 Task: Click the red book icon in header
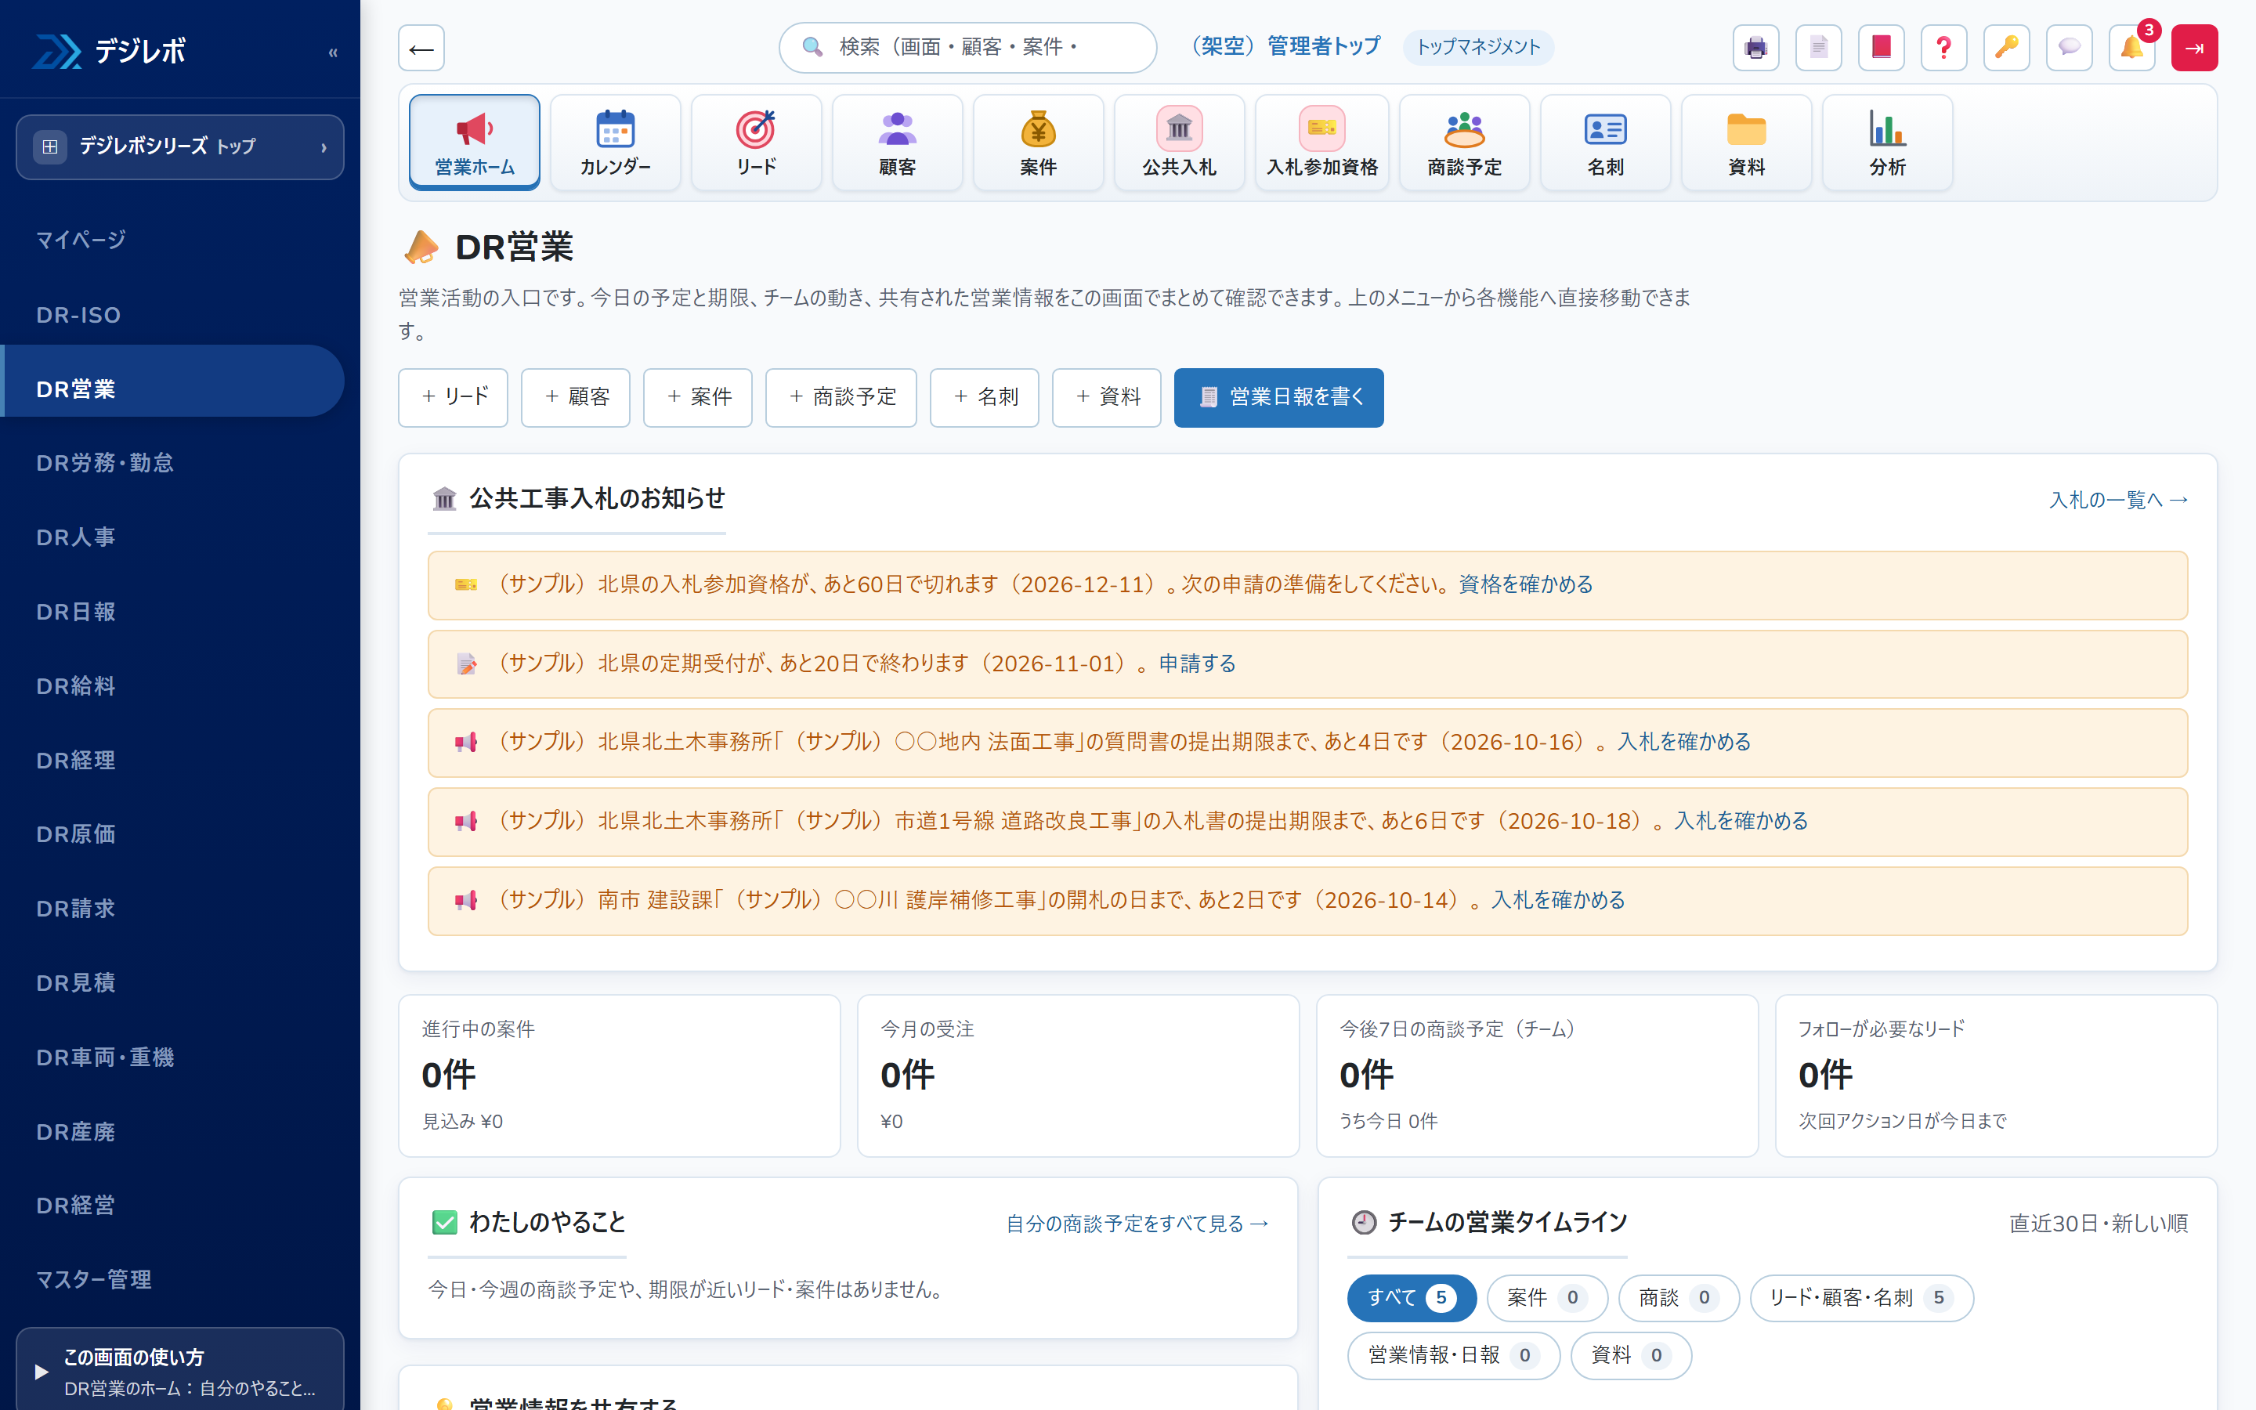click(x=1882, y=48)
